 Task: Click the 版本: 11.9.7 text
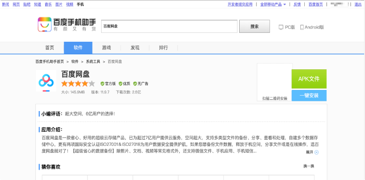tap(100, 92)
